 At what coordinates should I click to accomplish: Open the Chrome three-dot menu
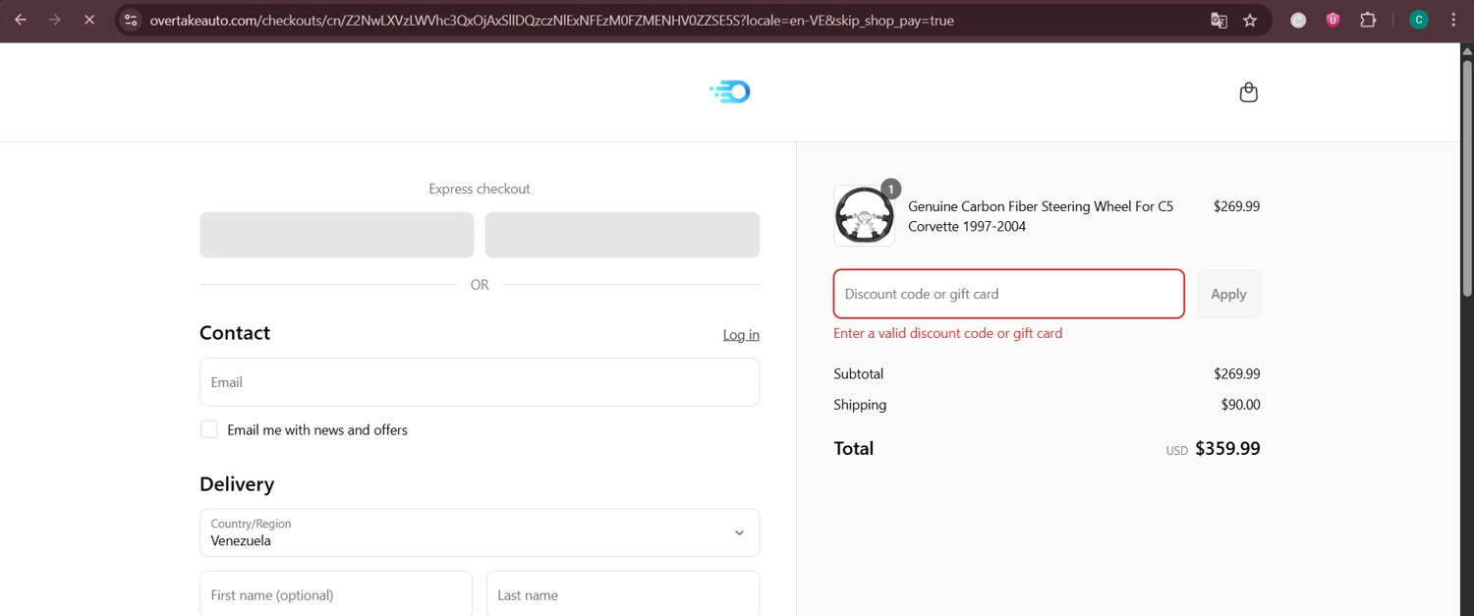[1453, 20]
